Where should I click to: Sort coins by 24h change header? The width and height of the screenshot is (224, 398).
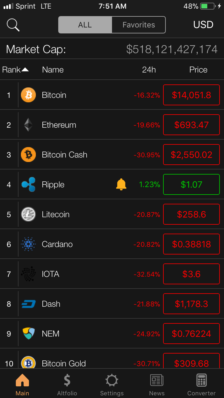149,70
